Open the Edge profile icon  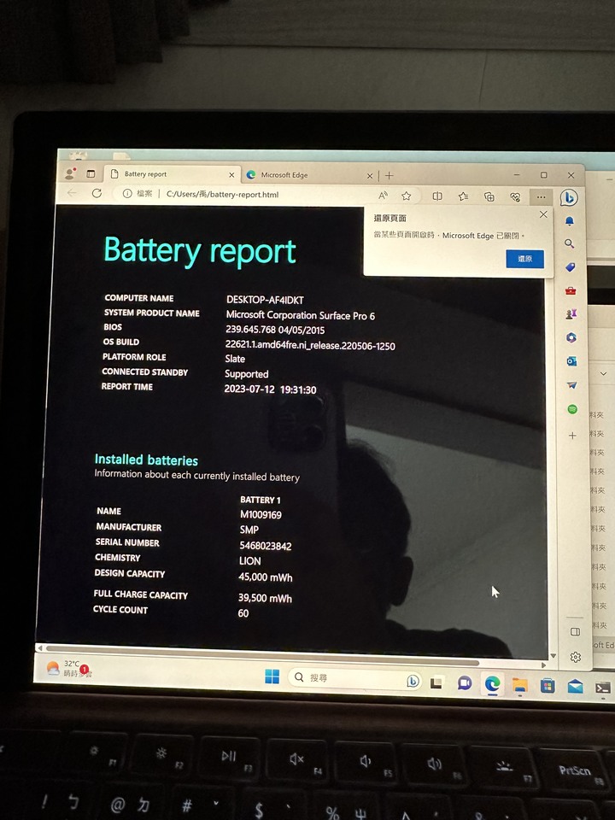71,173
